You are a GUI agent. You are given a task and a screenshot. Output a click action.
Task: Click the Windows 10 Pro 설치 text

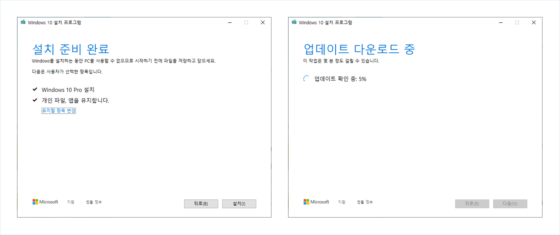(68, 90)
